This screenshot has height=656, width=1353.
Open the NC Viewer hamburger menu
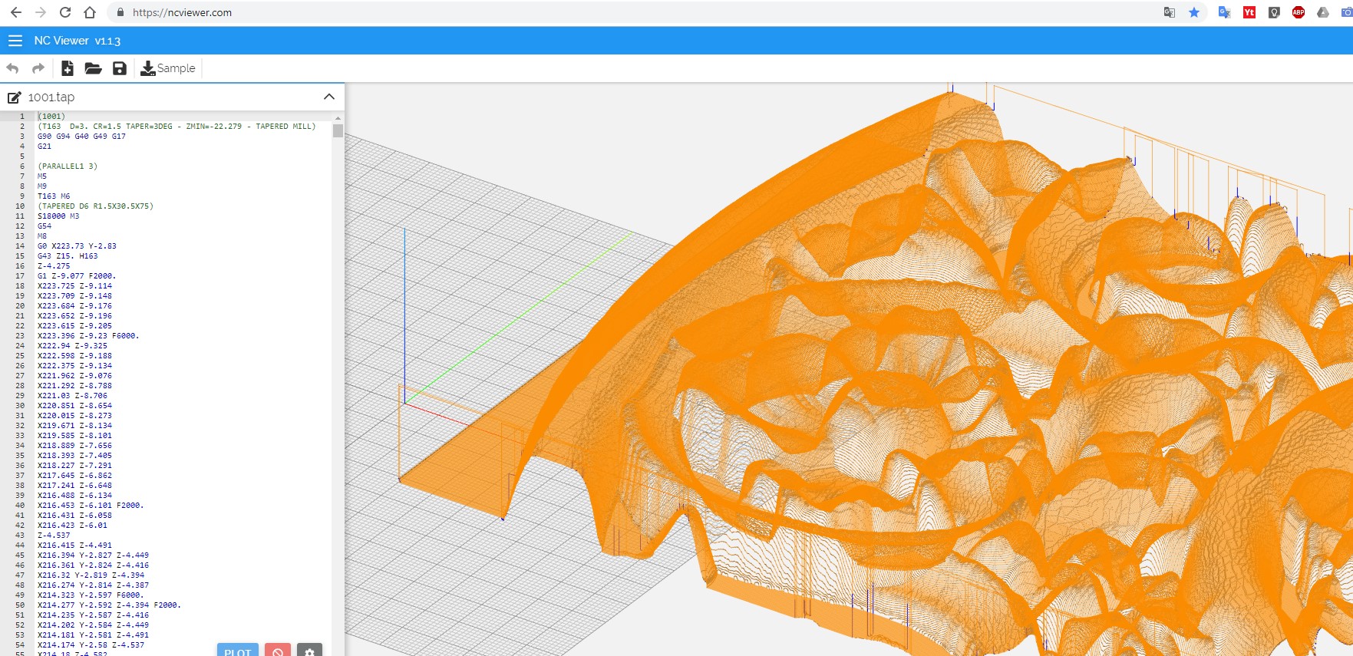tap(15, 41)
